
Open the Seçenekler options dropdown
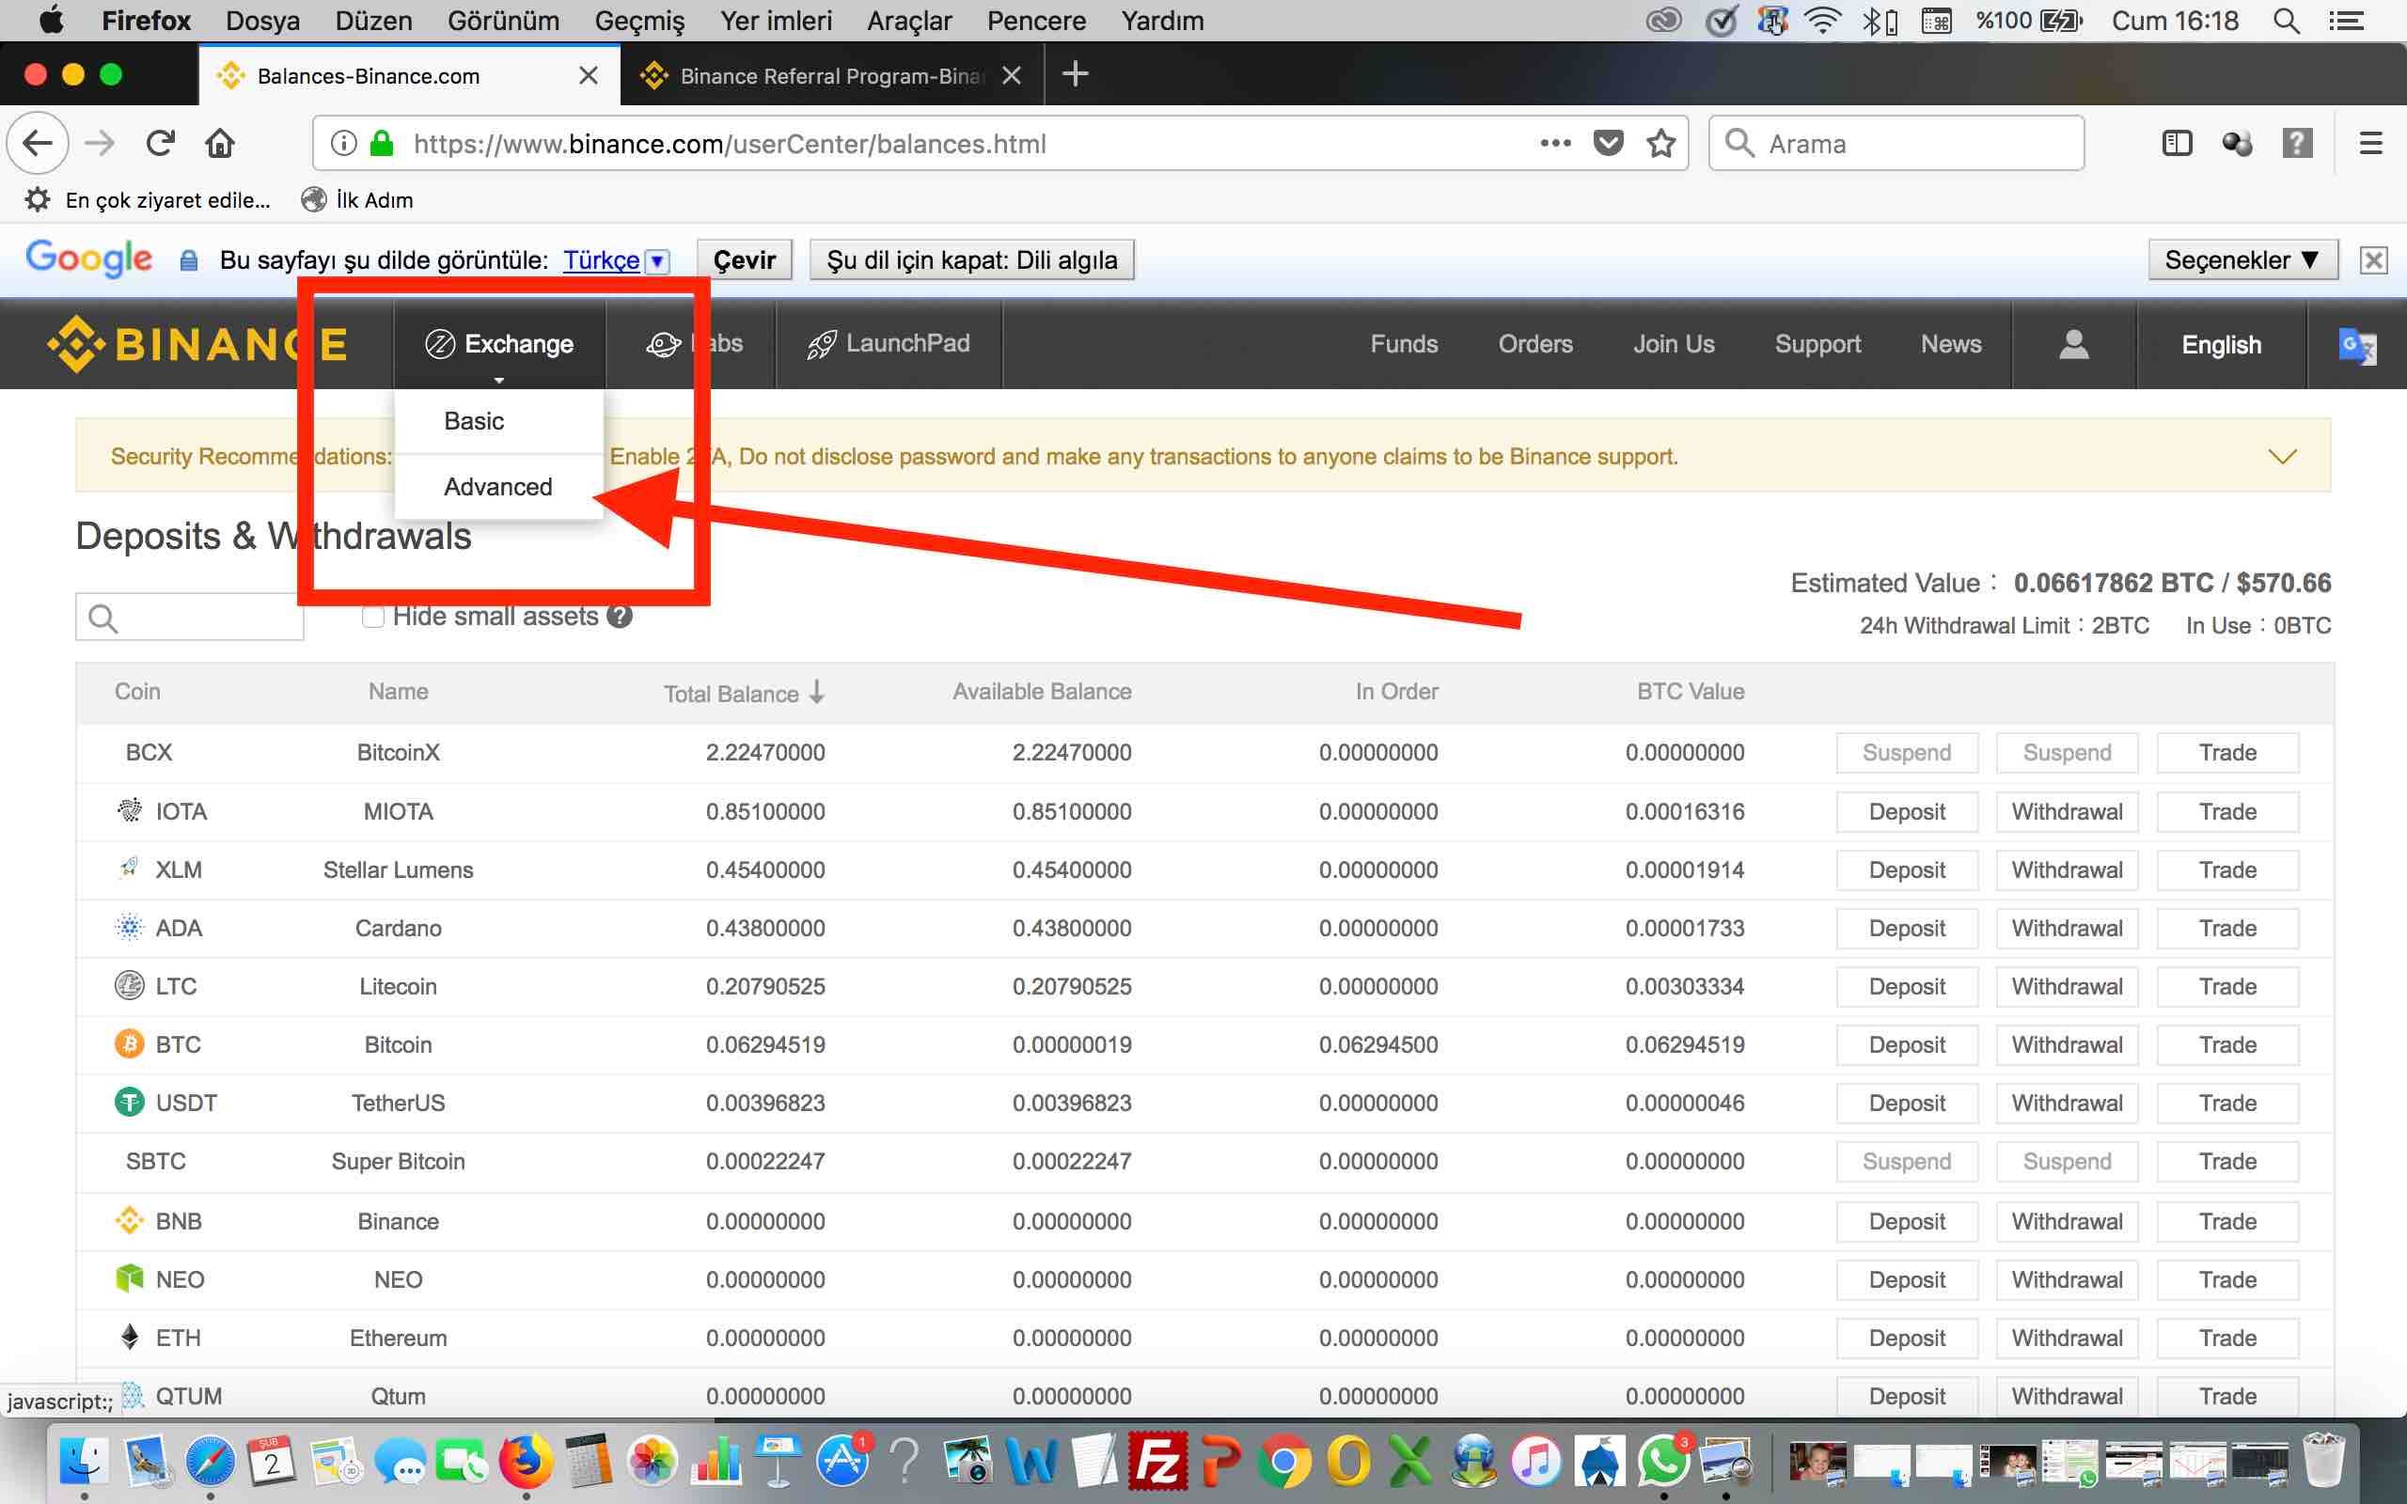pos(2242,260)
